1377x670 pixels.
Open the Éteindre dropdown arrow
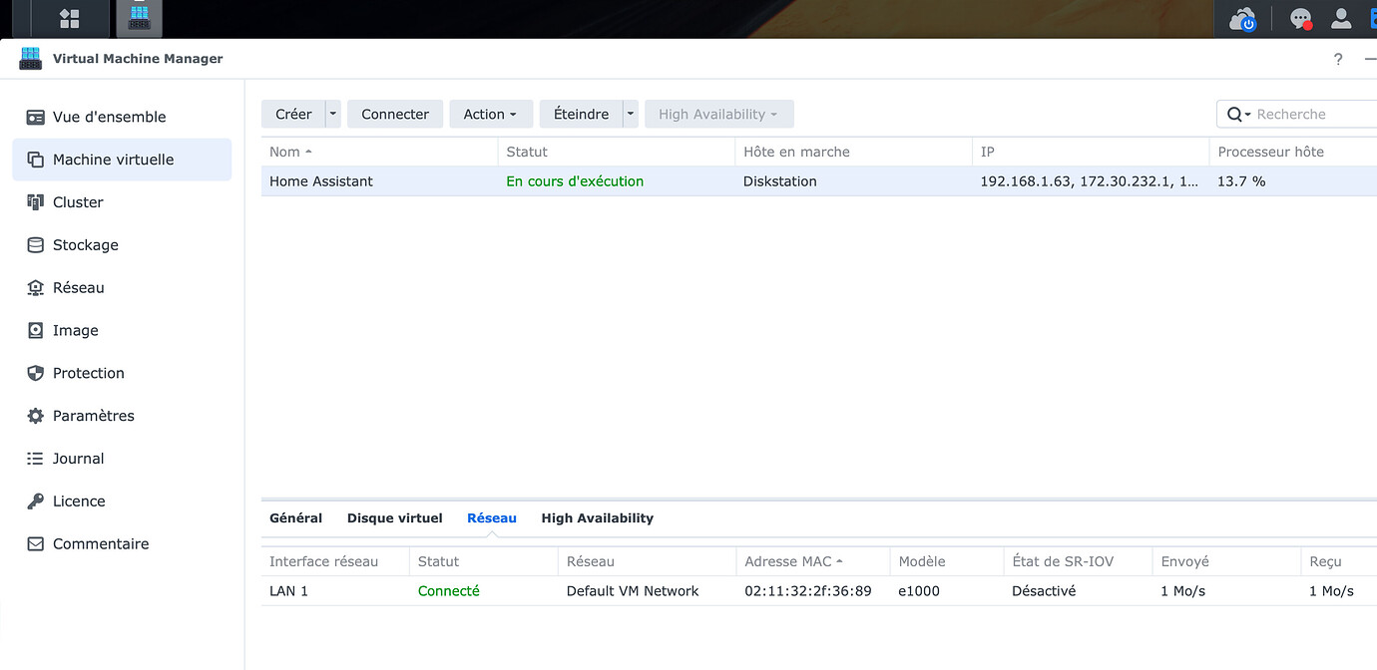tap(630, 114)
